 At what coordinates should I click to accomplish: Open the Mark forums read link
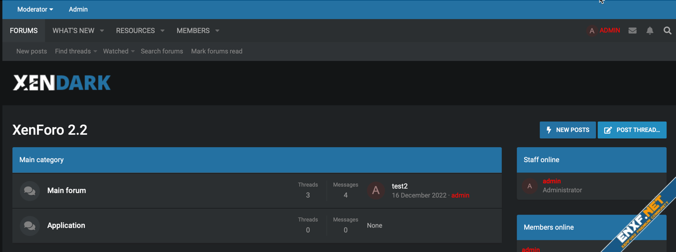[x=216, y=51]
